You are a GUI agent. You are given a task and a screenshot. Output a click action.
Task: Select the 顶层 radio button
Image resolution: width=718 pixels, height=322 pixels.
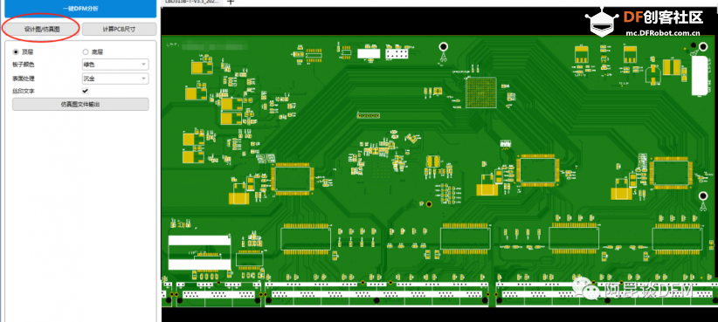pyautogui.click(x=16, y=52)
